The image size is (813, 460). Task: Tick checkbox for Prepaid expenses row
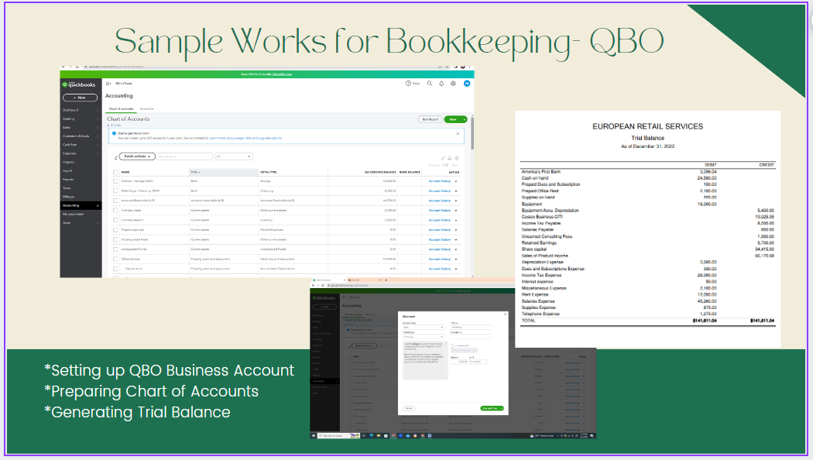[115, 230]
